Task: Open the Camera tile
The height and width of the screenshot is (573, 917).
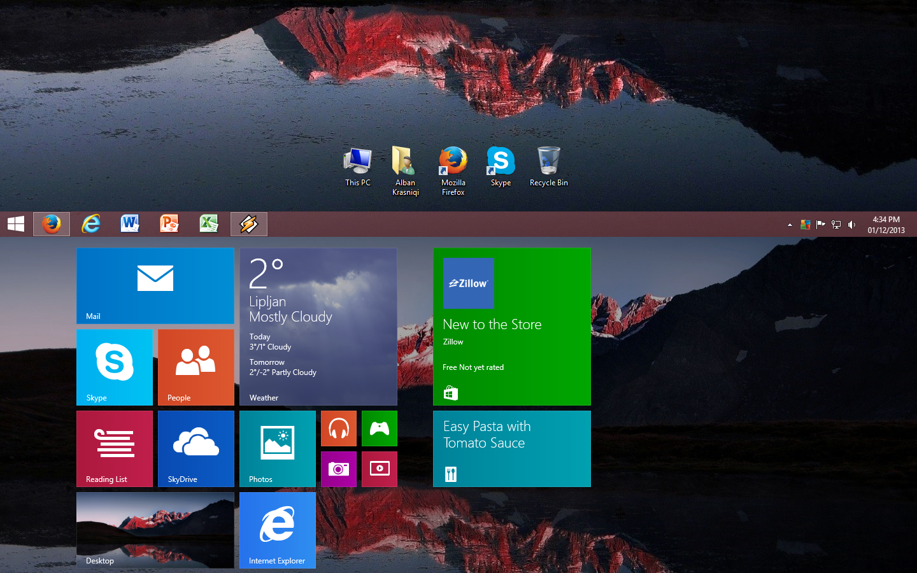Action: coord(339,469)
